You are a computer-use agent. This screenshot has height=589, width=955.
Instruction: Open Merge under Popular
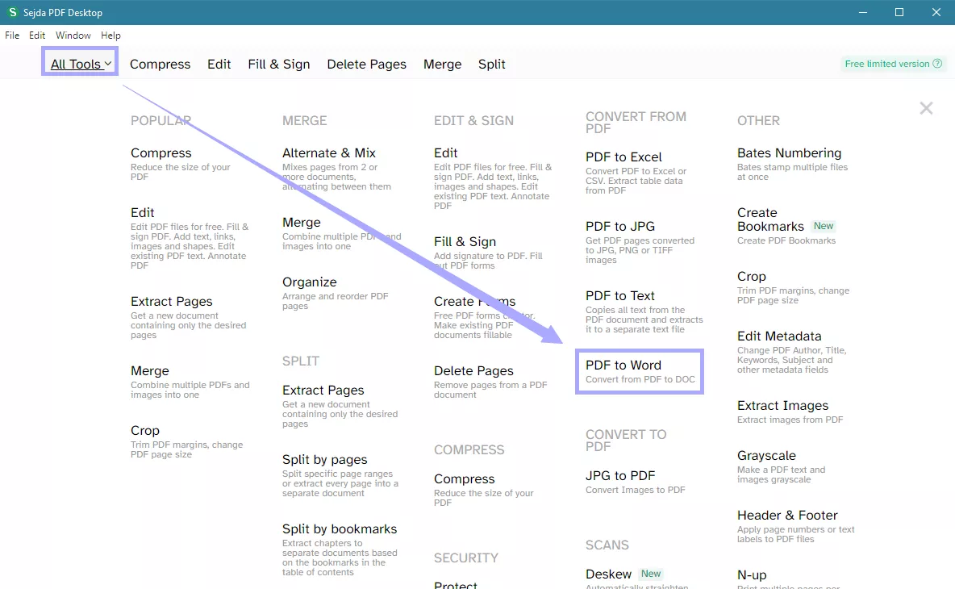click(x=150, y=371)
